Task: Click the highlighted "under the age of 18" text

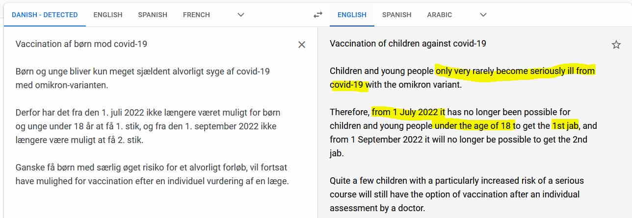Action: click(x=474, y=126)
